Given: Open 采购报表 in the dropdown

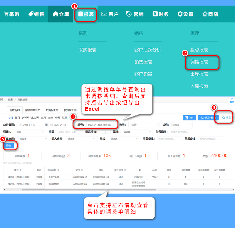Looking at the screenshot, I should (87, 50).
